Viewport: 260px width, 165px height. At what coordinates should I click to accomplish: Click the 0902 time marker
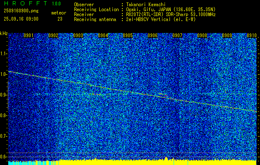point(53,35)
